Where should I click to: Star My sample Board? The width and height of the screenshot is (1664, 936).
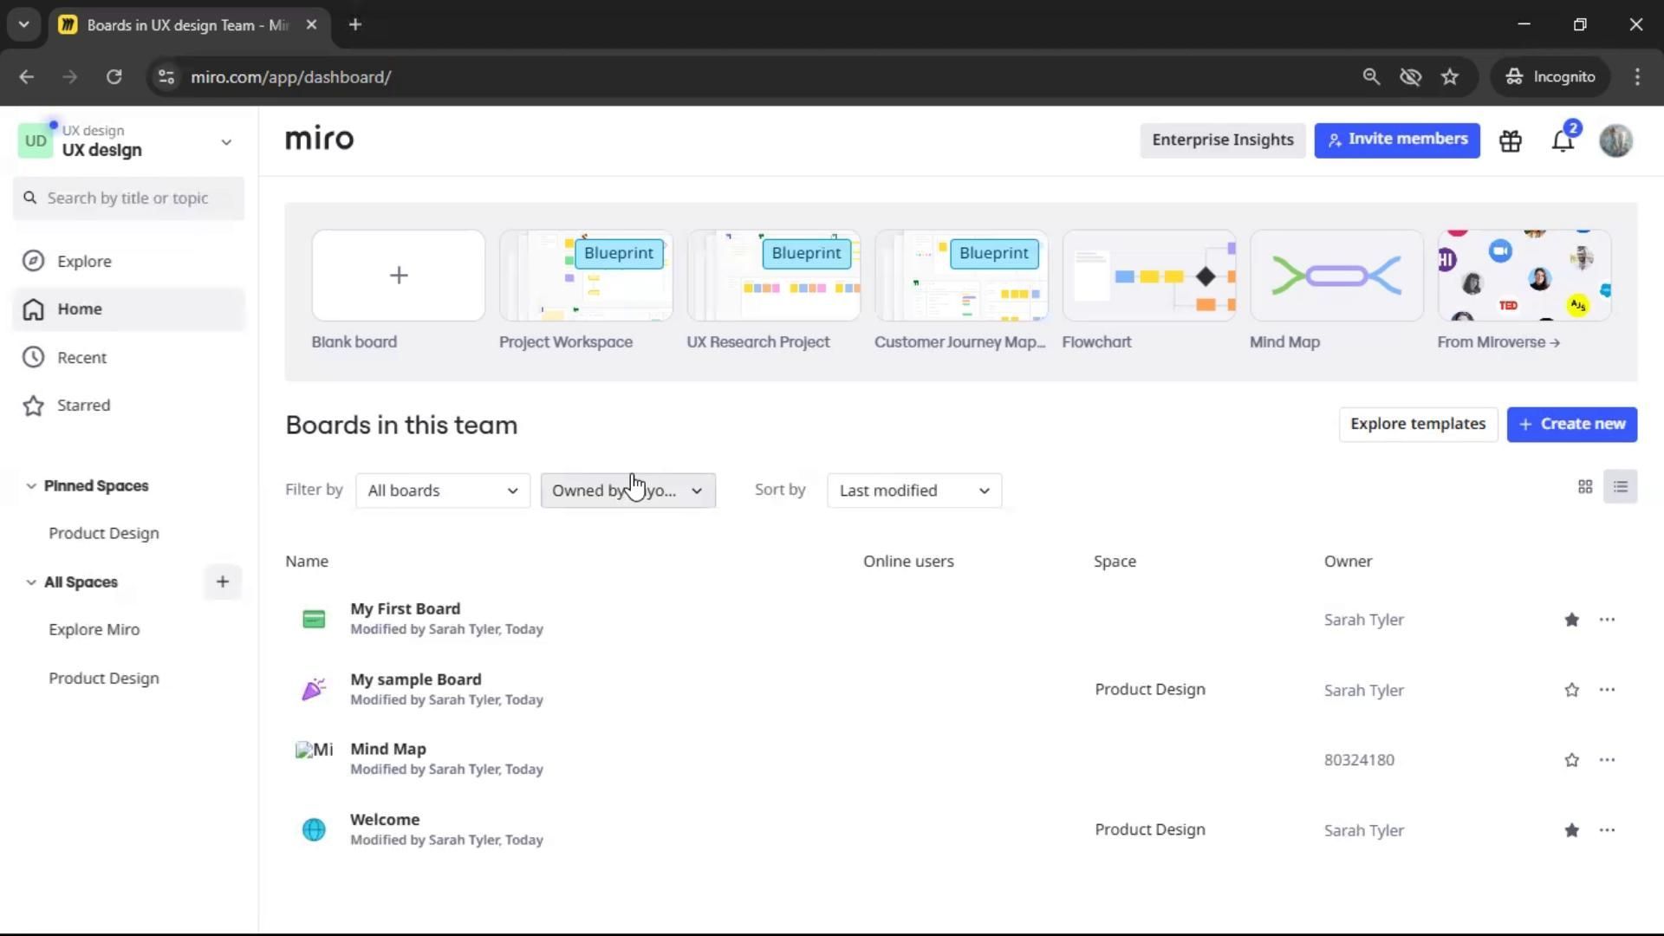click(1571, 690)
